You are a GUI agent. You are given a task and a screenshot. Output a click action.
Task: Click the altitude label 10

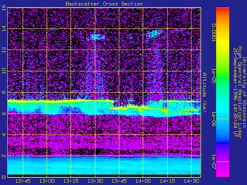coord(3,71)
